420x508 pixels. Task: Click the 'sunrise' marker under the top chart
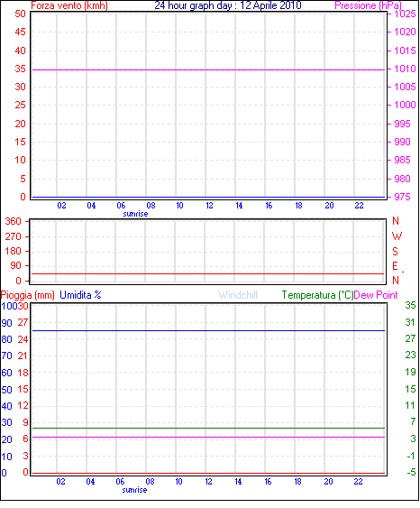pos(135,214)
